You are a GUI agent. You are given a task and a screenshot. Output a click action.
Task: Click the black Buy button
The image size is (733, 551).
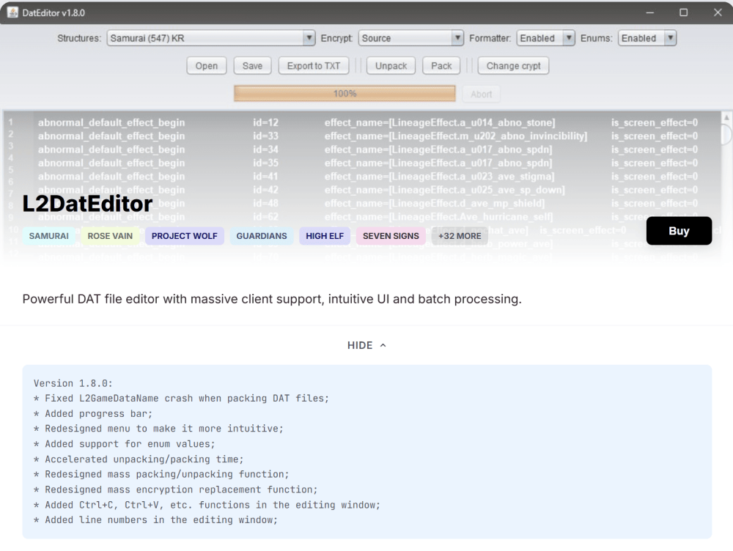pos(679,231)
